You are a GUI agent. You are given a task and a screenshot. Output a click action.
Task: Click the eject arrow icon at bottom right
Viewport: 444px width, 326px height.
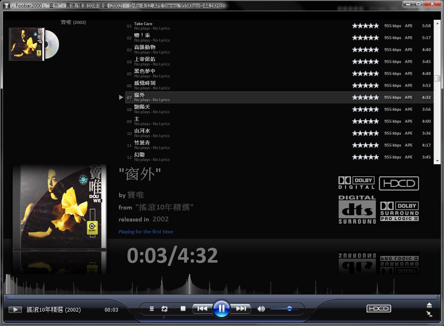coord(429,305)
